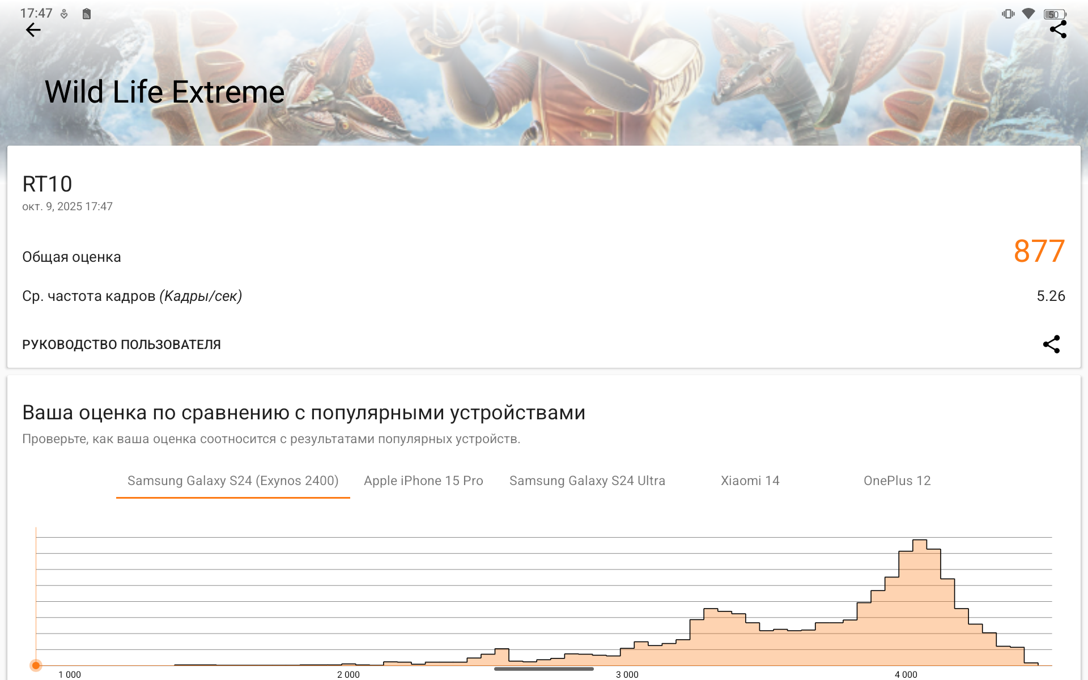Tap the USB debugging notification icon
Viewport: 1088px width, 680px height.
point(64,14)
